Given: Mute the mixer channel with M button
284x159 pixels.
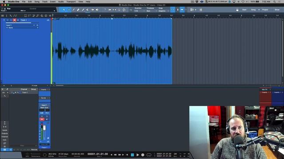Looking at the screenshot, I should pyautogui.click(x=42, y=116).
